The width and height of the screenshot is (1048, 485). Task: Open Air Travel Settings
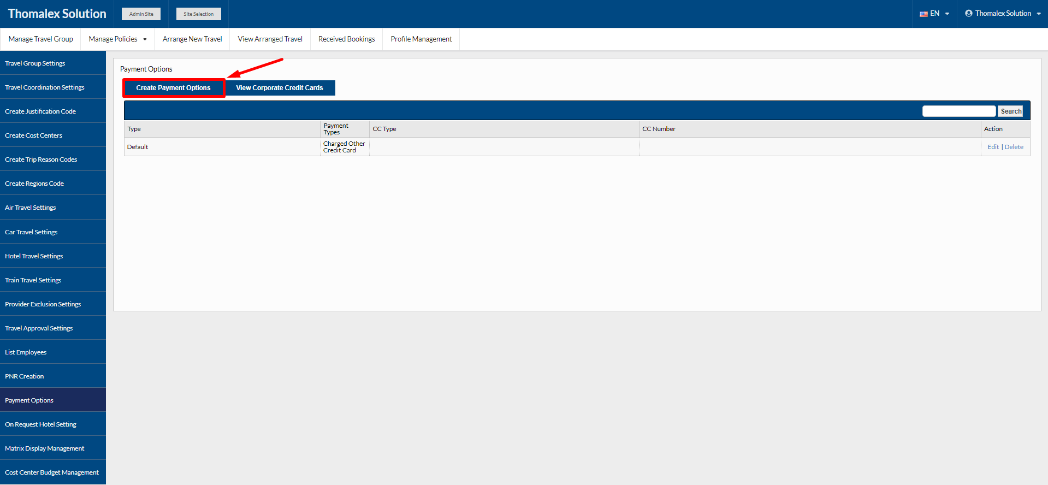pos(53,208)
